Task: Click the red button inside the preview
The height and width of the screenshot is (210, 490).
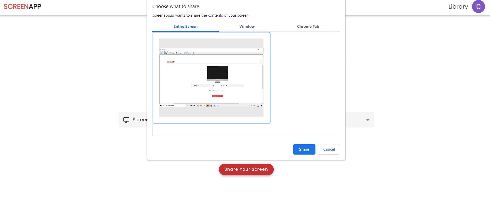Action: 217,96
